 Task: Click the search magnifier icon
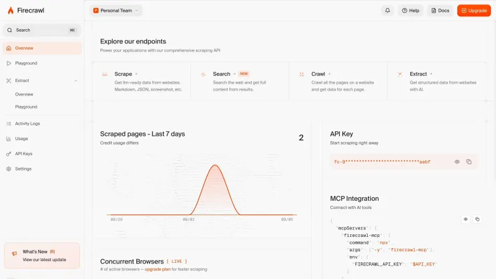9,30
